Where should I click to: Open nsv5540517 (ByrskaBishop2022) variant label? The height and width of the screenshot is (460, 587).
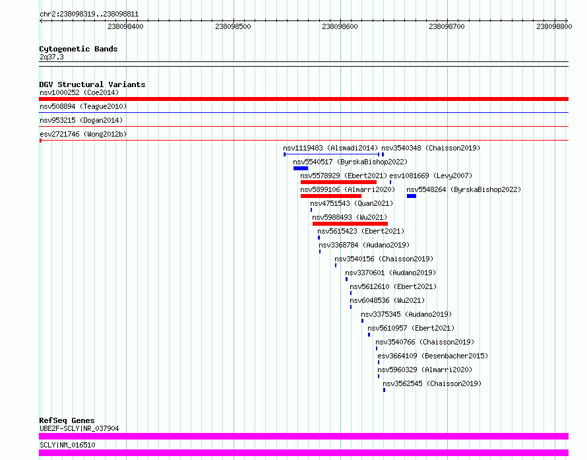click(x=350, y=162)
